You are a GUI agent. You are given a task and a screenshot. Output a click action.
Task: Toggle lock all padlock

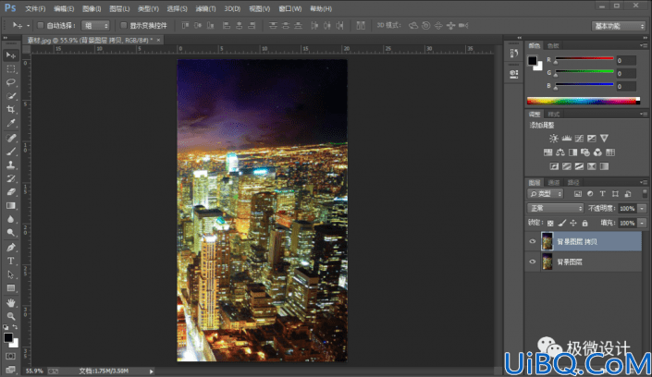[x=585, y=224]
